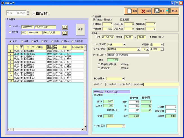Open the 時間帯 dropdown showing 昼
Image resolution: width=184 pixels, height=138 pixels.
click(162, 44)
